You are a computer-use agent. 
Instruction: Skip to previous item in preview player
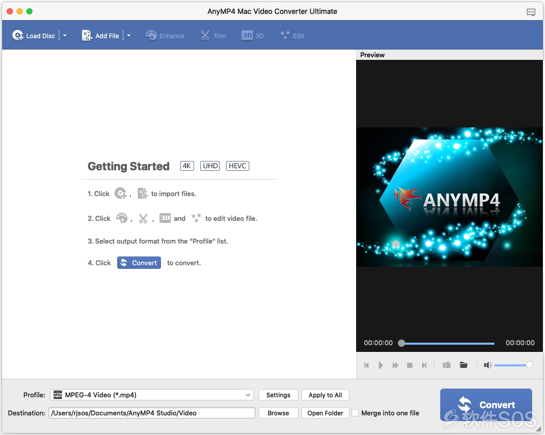click(366, 365)
